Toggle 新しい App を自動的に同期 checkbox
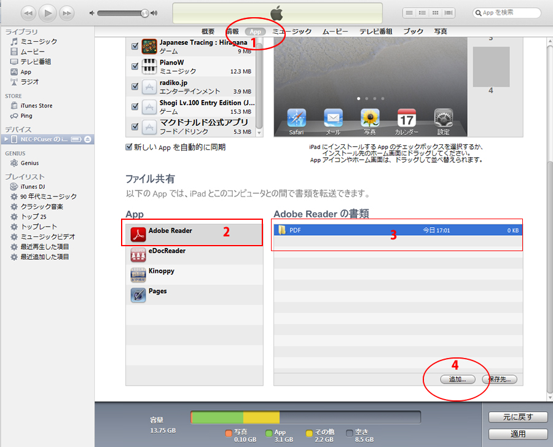The image size is (553, 447). pyautogui.click(x=129, y=147)
